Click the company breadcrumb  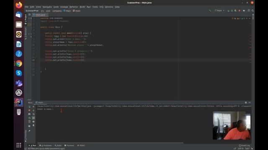click(x=57, y=11)
